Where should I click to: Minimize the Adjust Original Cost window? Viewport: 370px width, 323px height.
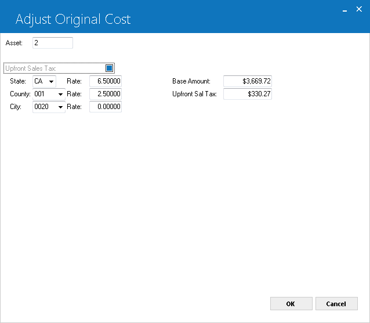pyautogui.click(x=344, y=10)
